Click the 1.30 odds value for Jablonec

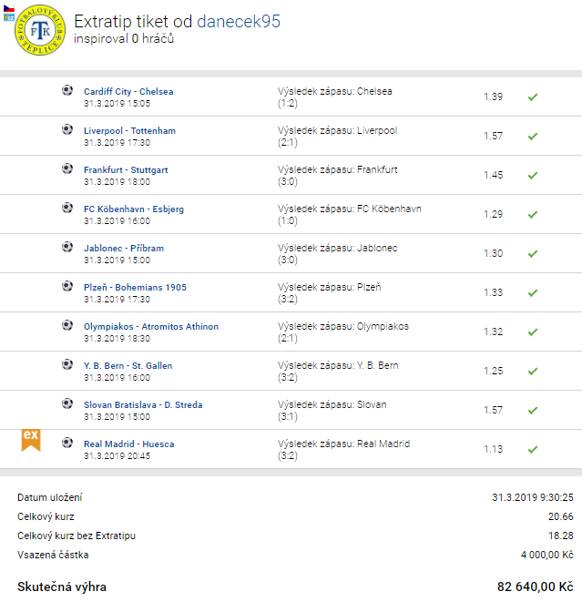(x=494, y=253)
